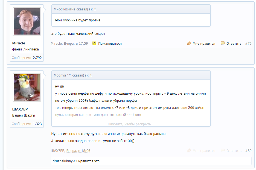Click timestamp Вчера, в 17:59
Image resolution: width=256 pixels, height=170 pixels.
click(x=76, y=44)
